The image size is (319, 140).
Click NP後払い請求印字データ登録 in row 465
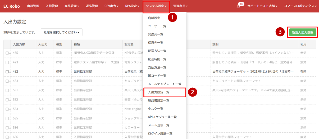(94, 53)
